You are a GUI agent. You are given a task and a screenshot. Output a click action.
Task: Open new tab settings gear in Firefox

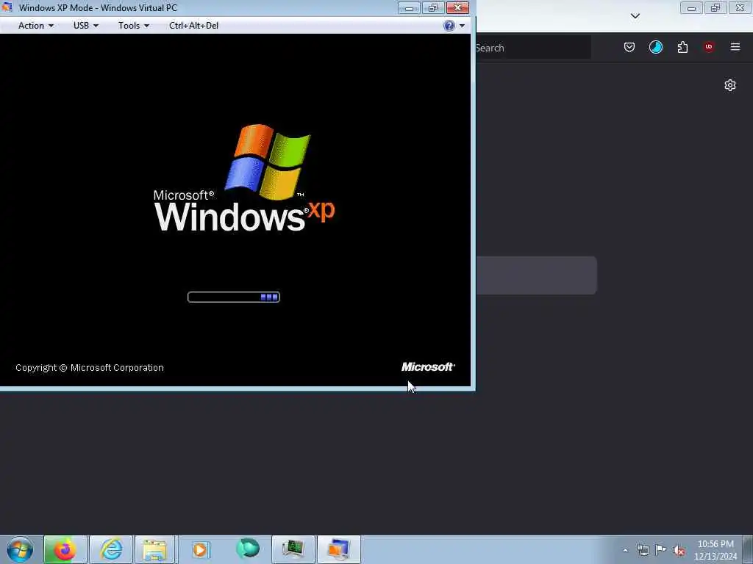point(730,85)
